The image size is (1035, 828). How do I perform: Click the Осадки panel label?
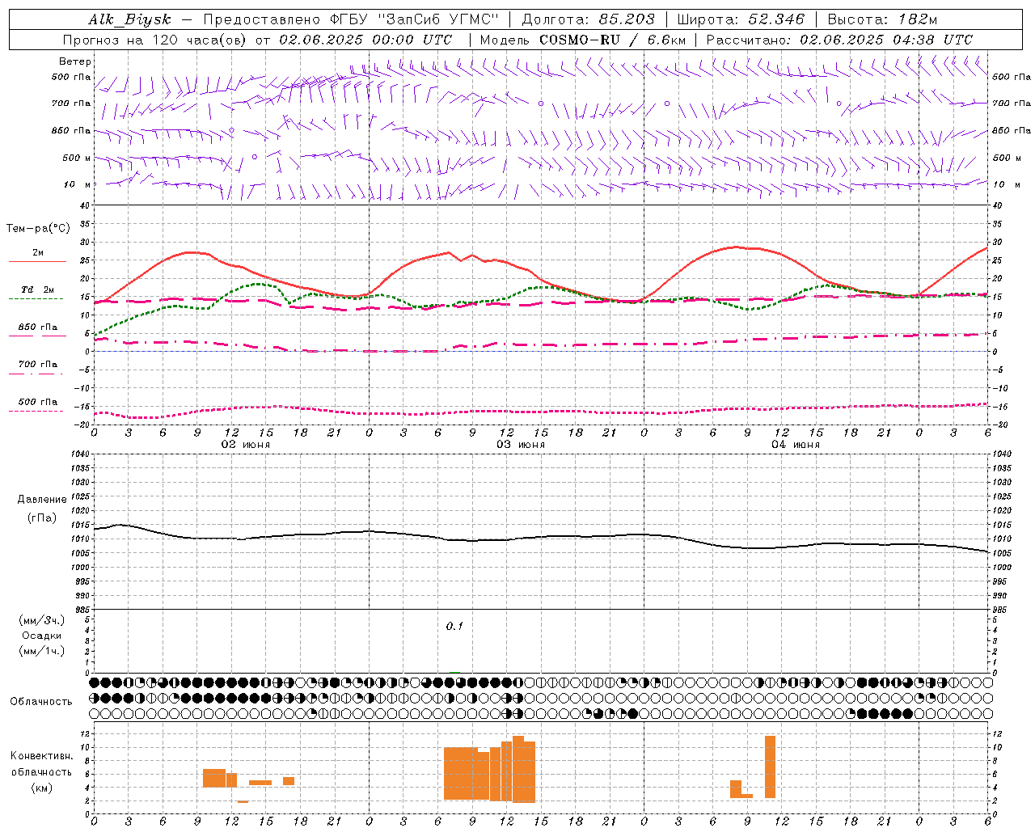[42, 636]
